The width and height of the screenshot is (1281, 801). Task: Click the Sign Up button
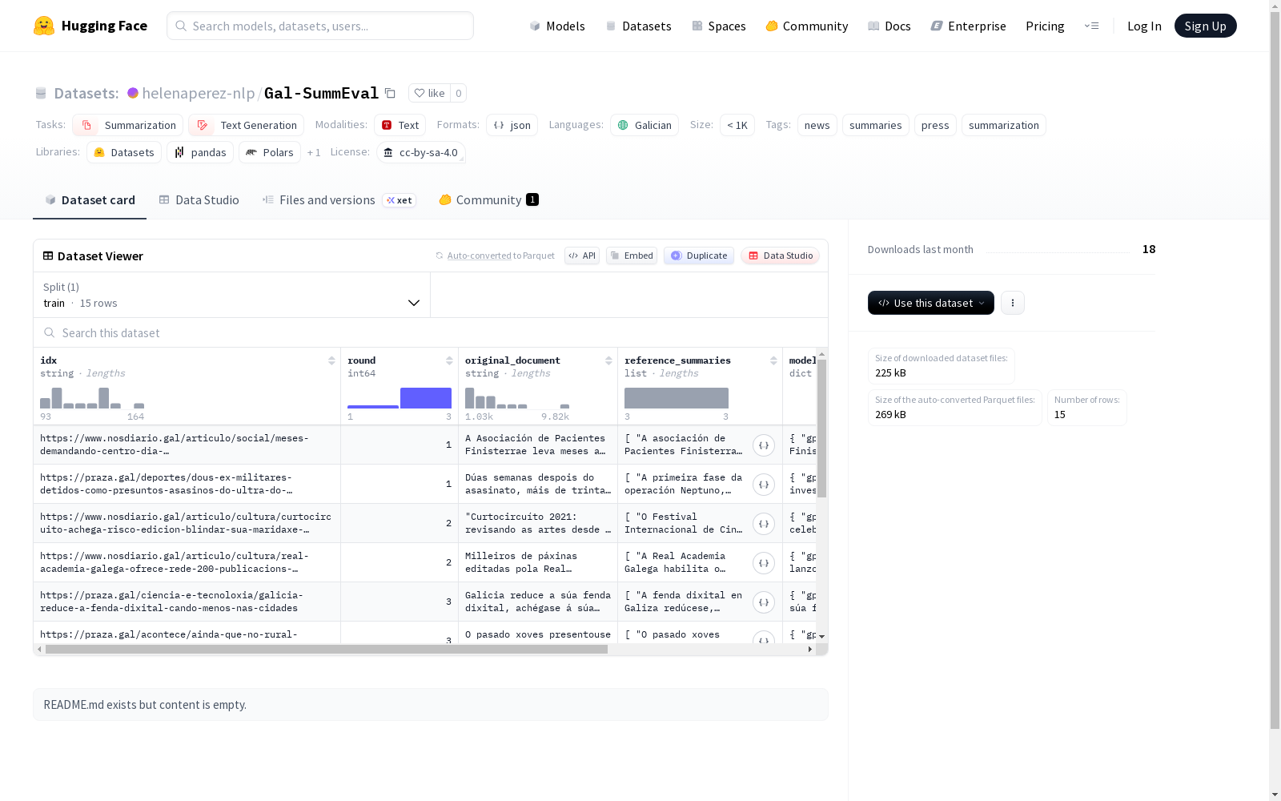[1206, 26]
